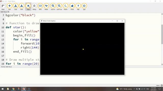Click the ENG language indicator
Image resolution: width=163 pixels, height=91 pixels.
click(x=148, y=89)
